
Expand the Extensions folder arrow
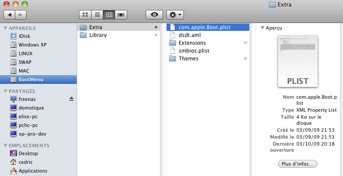[x=246, y=43]
